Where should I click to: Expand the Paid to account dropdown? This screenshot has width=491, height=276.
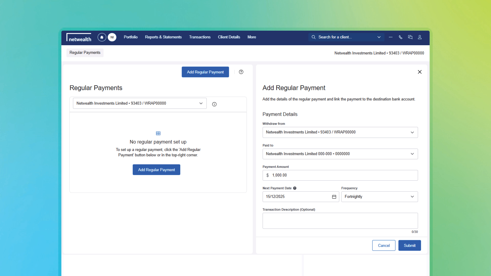340,154
